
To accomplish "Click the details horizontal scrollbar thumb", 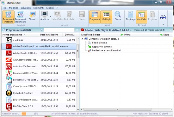I will click(x=117, y=110).
